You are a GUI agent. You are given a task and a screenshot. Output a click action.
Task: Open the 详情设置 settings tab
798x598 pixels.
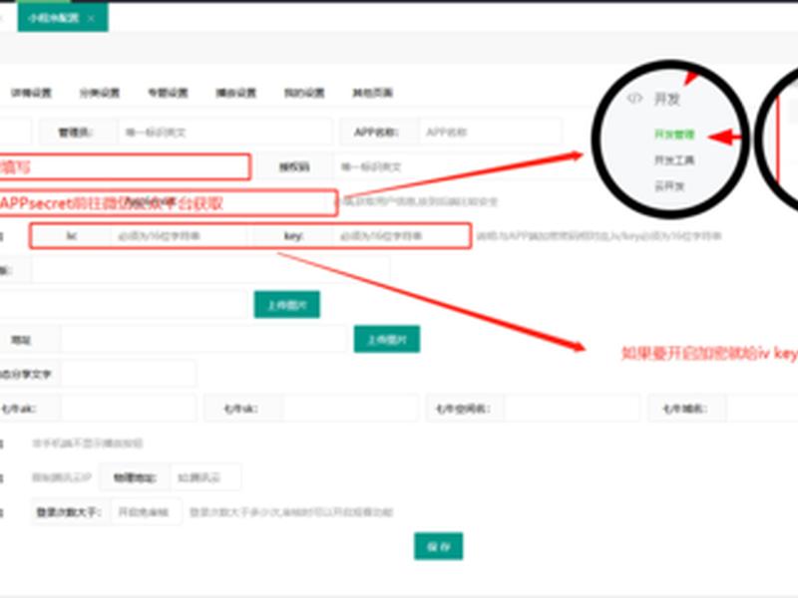32,93
